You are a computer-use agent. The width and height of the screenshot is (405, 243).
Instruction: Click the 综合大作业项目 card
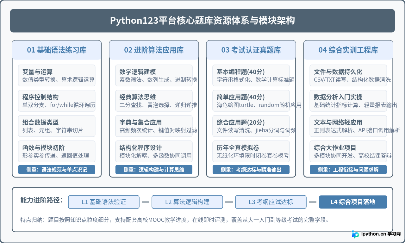(348, 151)
